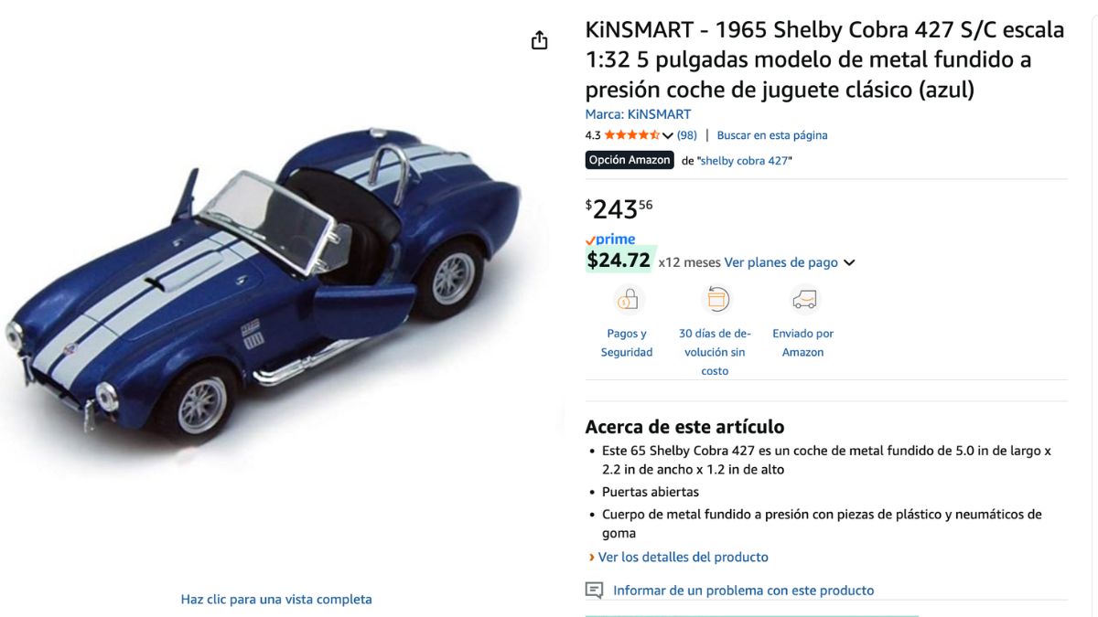
Task: Click the 30-day return box icon
Action: [x=716, y=299]
